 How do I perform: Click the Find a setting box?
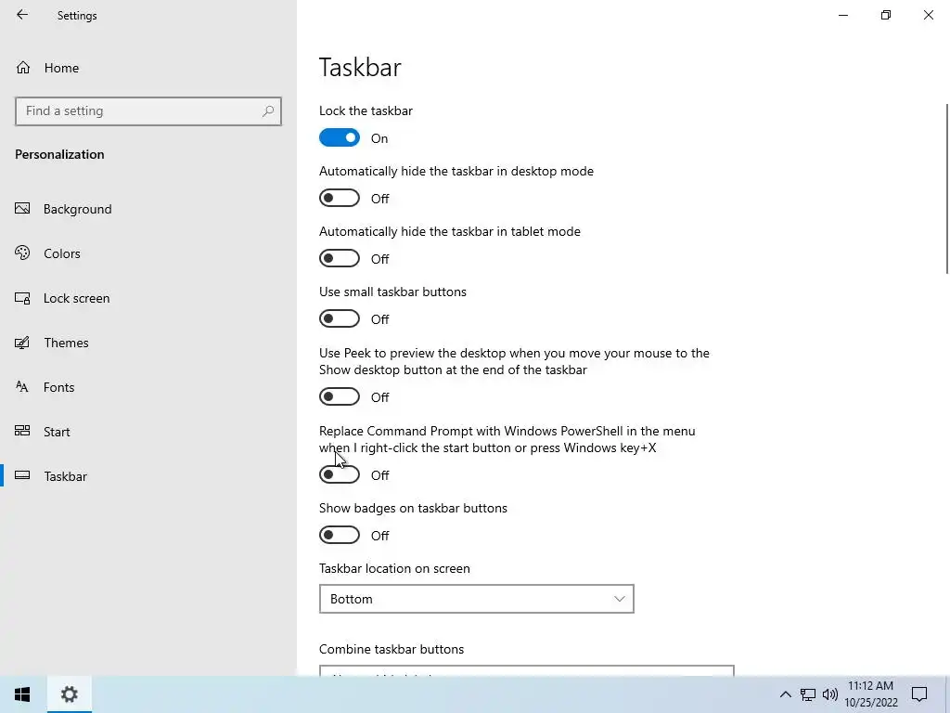click(x=148, y=111)
